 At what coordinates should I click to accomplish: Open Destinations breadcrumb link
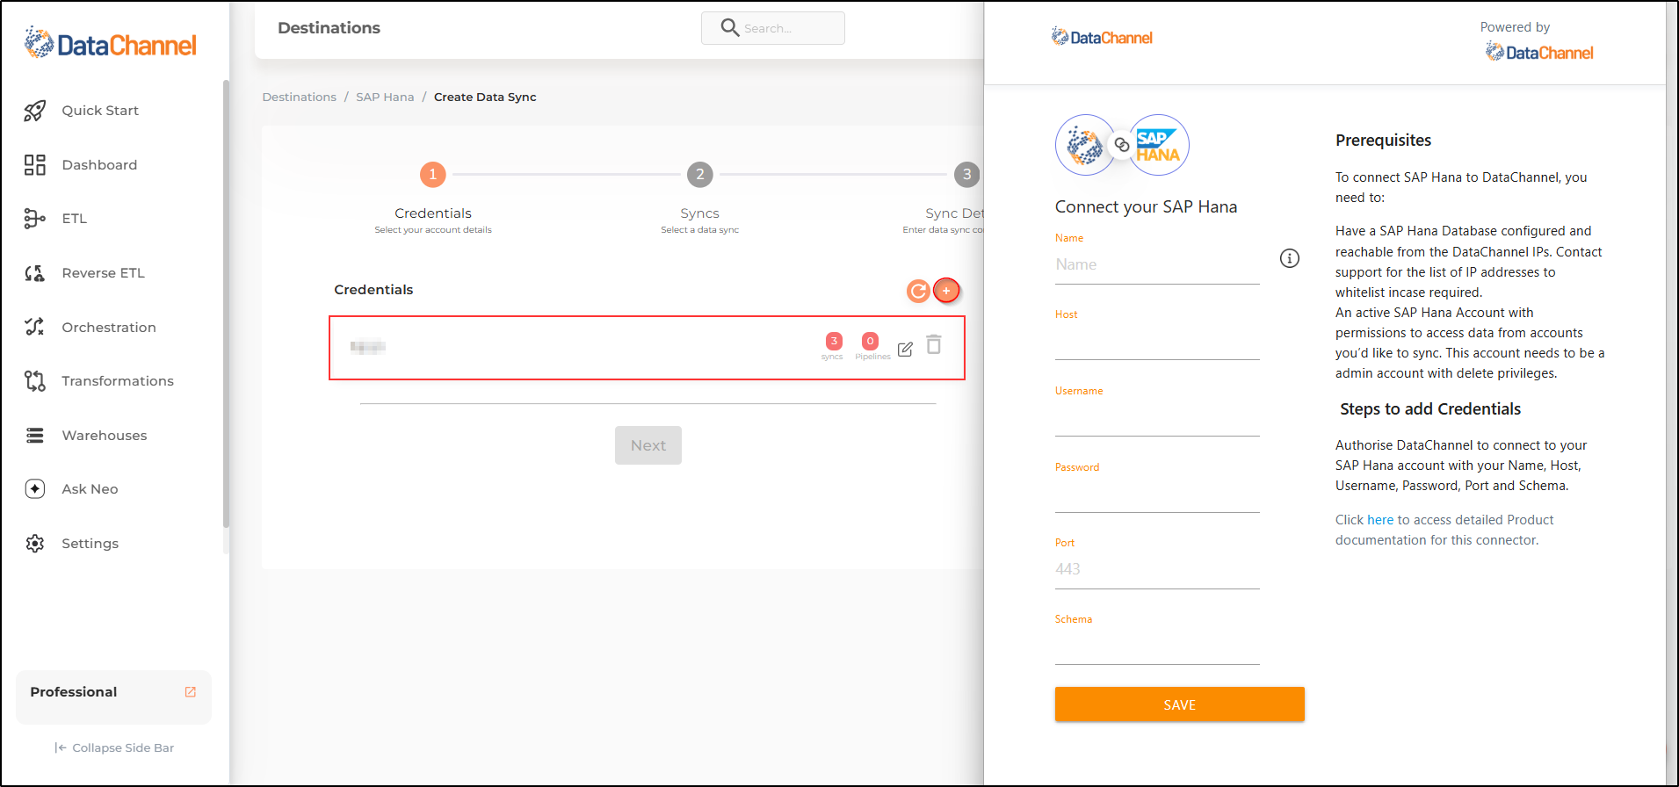coord(299,97)
